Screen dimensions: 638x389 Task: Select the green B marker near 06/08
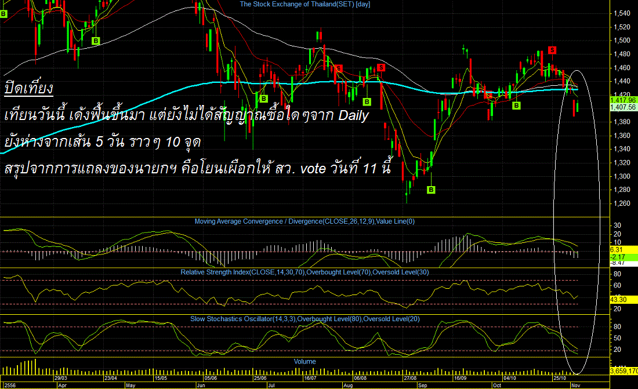367,101
